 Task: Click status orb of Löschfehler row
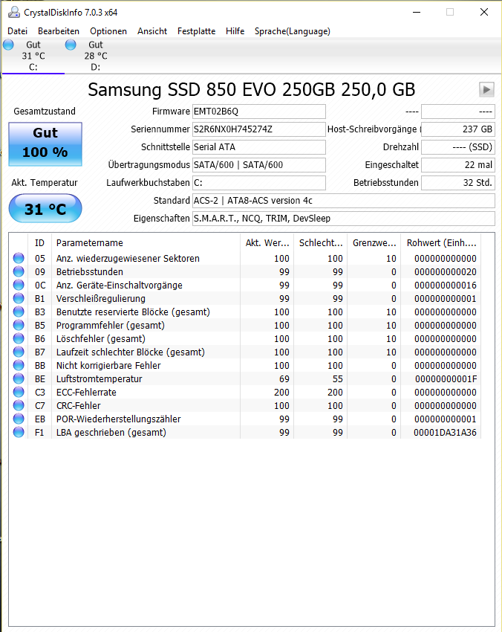19,338
